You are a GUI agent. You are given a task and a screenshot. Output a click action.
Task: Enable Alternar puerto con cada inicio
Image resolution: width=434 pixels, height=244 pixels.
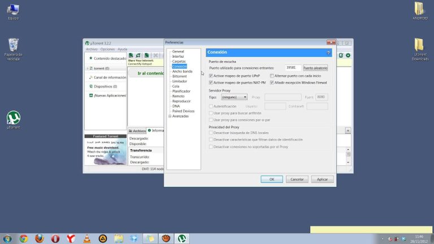[x=272, y=76]
